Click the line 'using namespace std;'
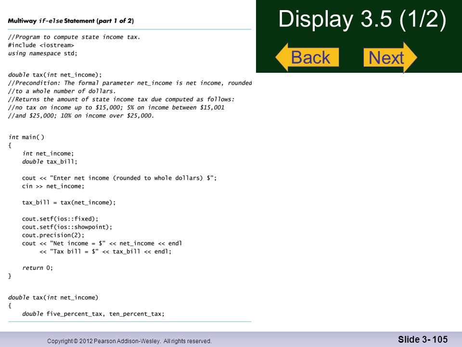This screenshot has width=462, height=347. point(43,53)
